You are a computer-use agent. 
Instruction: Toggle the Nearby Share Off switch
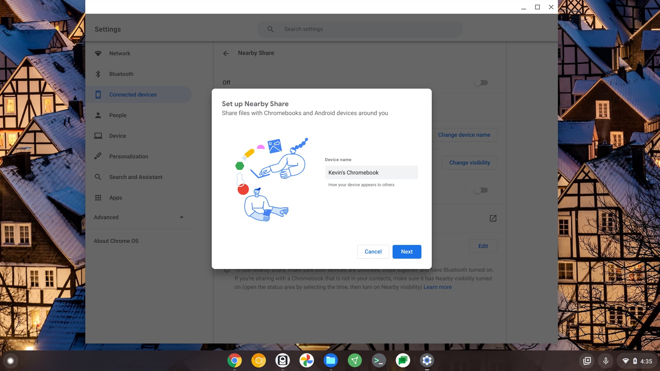tap(481, 82)
